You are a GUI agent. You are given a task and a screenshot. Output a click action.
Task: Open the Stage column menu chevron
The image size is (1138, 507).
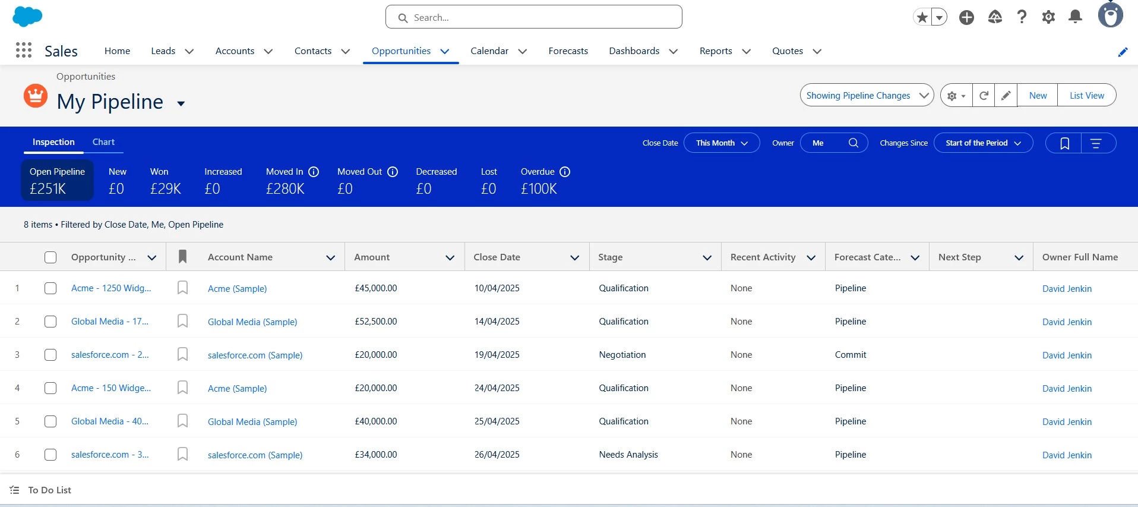click(x=707, y=257)
